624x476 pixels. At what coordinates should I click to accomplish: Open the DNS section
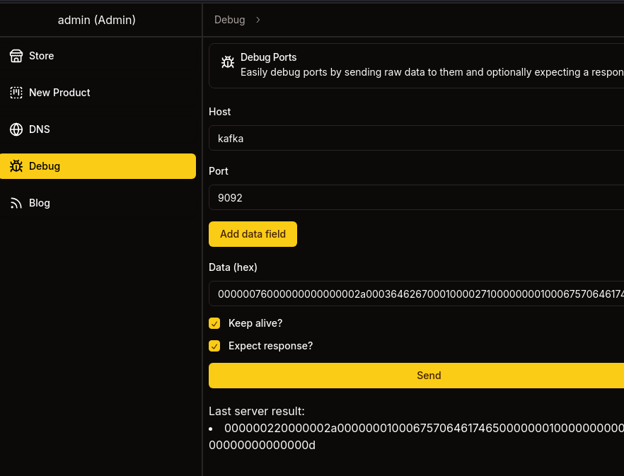[98, 129]
